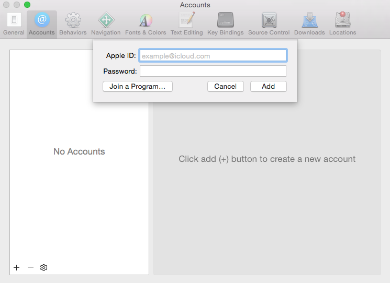
Task: Open the General preferences pane
Action: 14,25
